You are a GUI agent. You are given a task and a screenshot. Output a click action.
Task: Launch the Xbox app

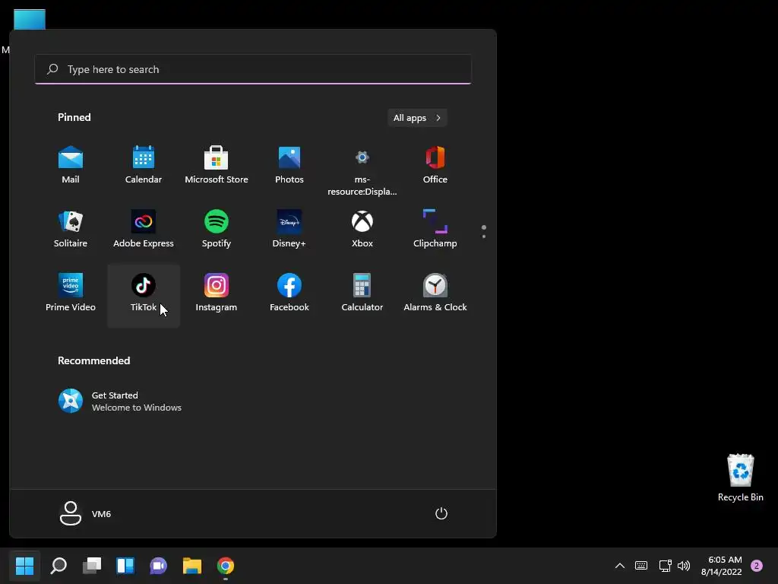pos(362,230)
